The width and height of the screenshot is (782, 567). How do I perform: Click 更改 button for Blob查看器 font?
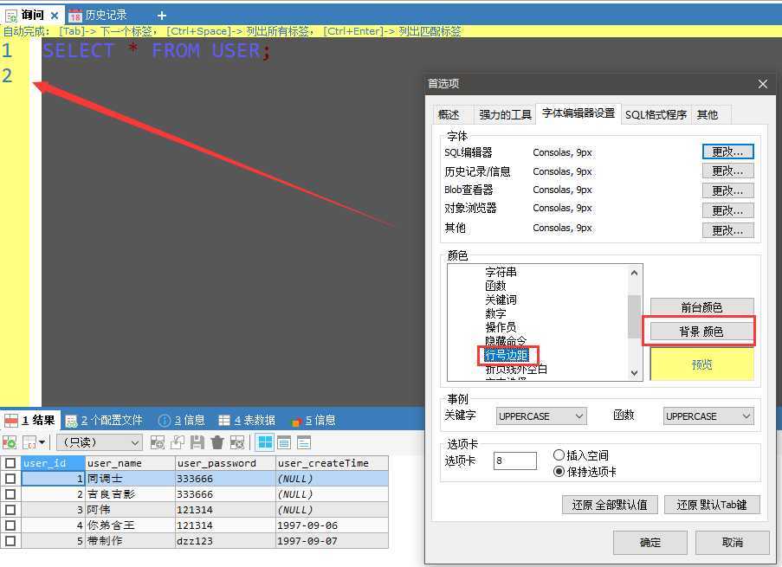[727, 190]
